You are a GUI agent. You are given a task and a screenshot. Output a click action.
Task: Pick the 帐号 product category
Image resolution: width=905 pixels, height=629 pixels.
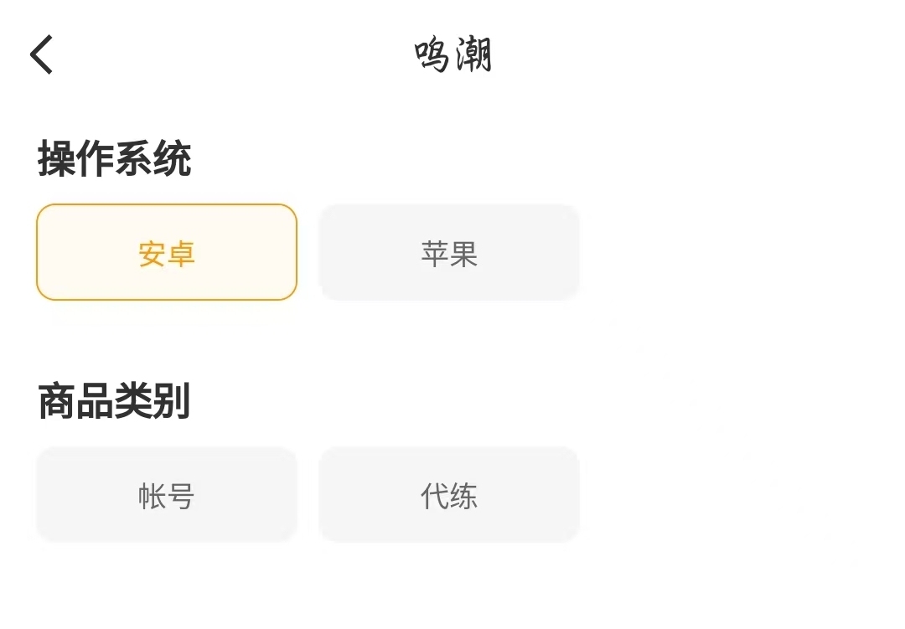[167, 495]
